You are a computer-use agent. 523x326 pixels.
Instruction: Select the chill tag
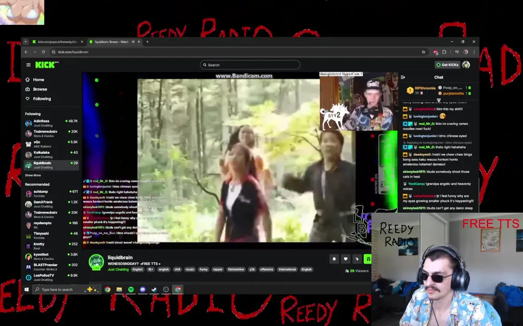coord(177,269)
